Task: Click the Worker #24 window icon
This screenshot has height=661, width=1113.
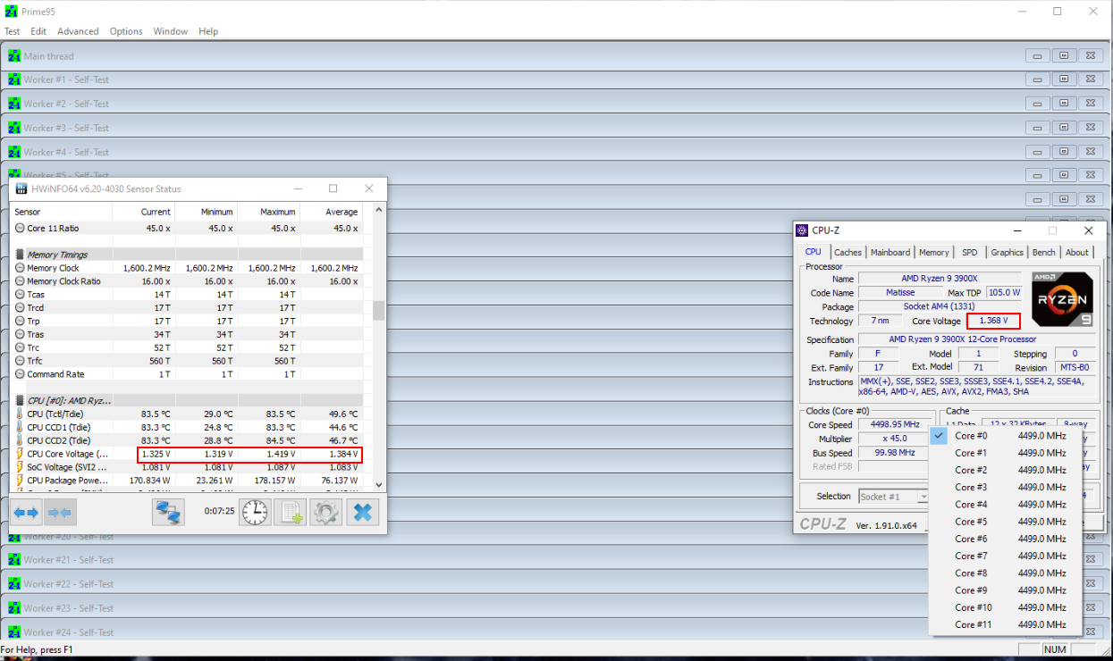Action: 13,632
